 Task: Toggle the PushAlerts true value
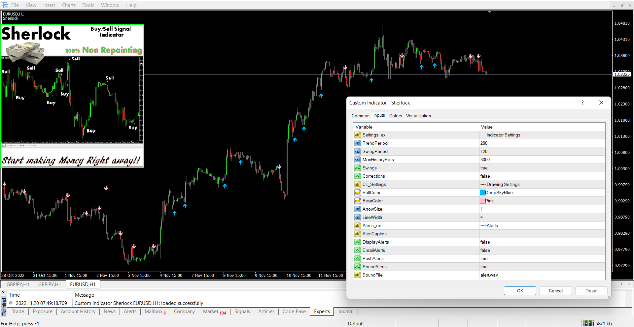pyautogui.click(x=542, y=258)
